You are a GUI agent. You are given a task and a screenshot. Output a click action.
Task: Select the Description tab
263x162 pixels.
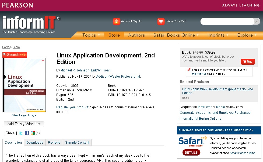tap(13, 143)
